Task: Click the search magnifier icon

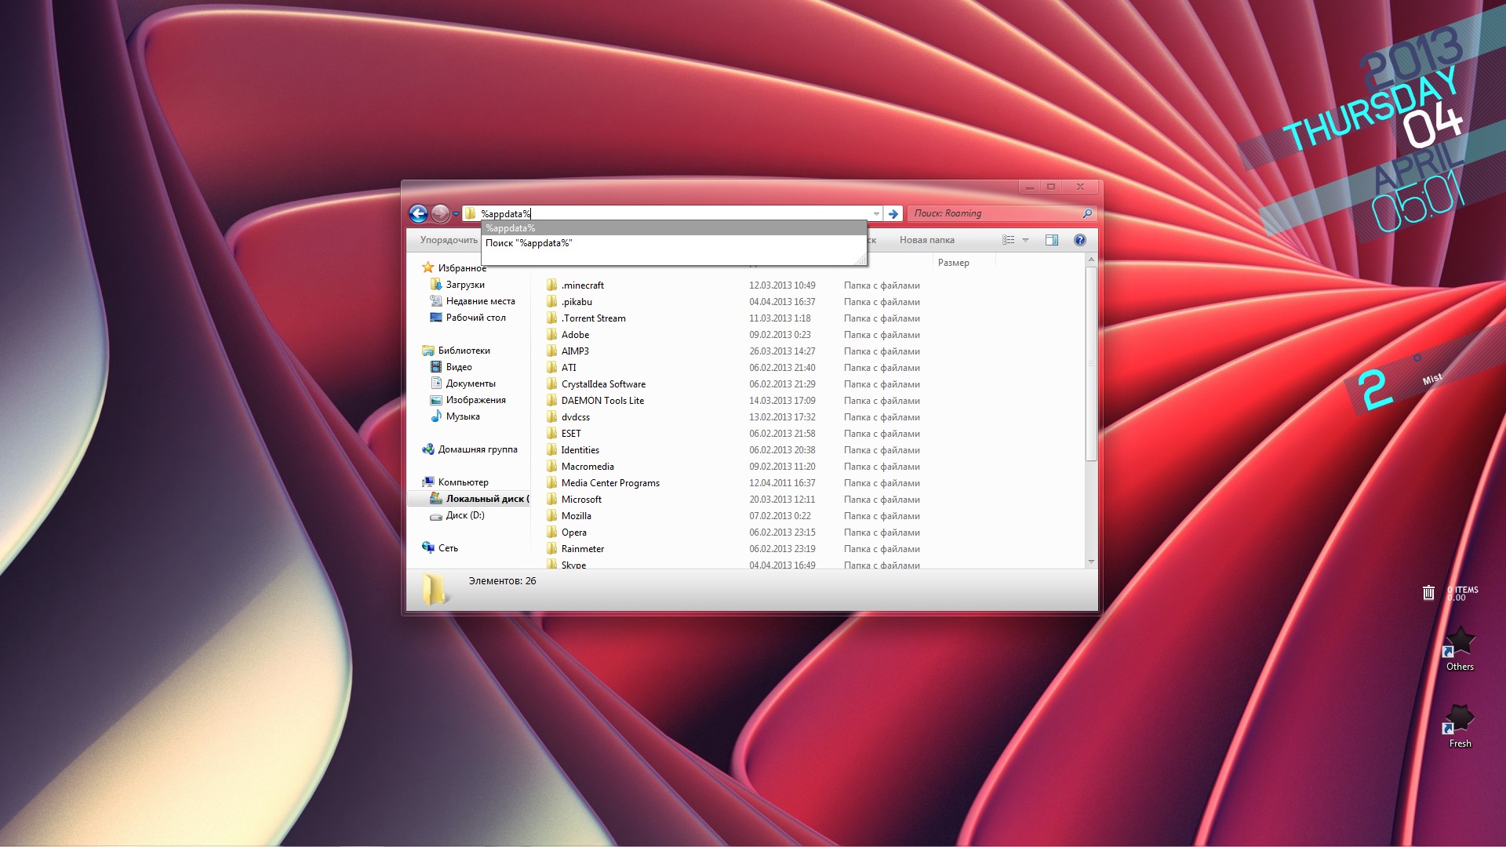Action: tap(1087, 213)
